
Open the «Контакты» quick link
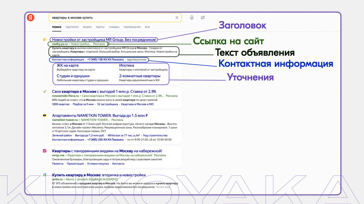point(118,164)
